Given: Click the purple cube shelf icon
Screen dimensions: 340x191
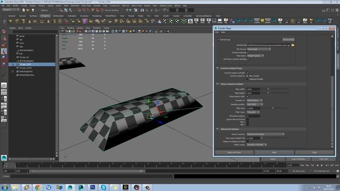Looking at the screenshot, I should [x=85, y=21].
